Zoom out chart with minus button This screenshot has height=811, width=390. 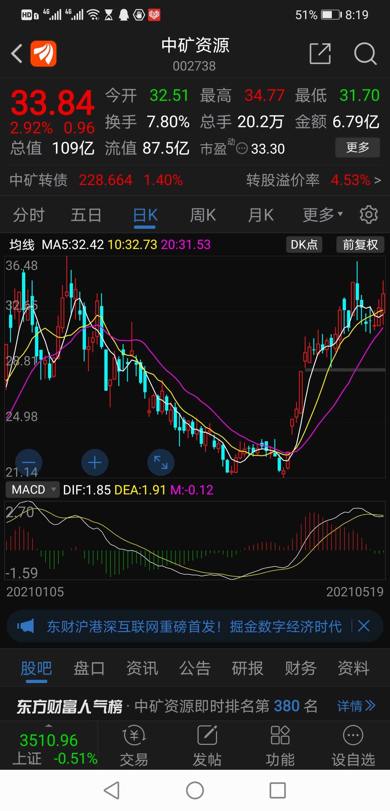(29, 463)
